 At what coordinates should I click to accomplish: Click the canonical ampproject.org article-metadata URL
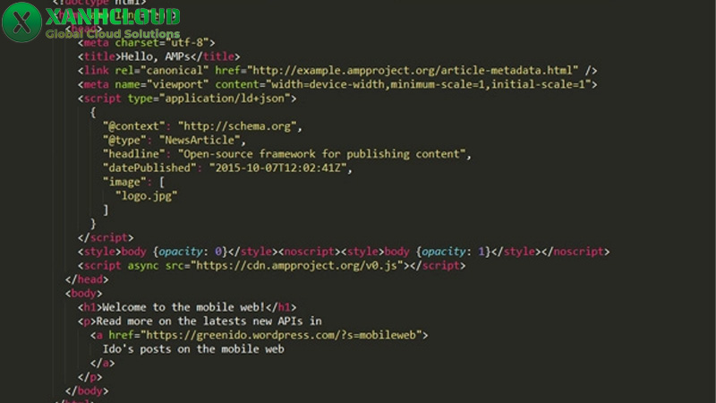click(413, 71)
